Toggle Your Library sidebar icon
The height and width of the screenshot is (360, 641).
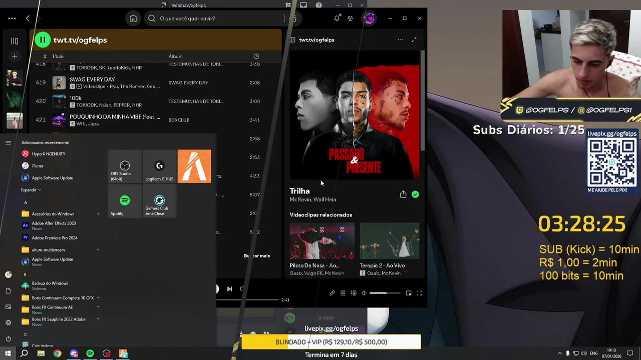(x=15, y=41)
